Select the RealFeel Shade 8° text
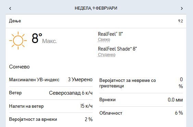The height and width of the screenshot is (127, 193). coord(118,49)
